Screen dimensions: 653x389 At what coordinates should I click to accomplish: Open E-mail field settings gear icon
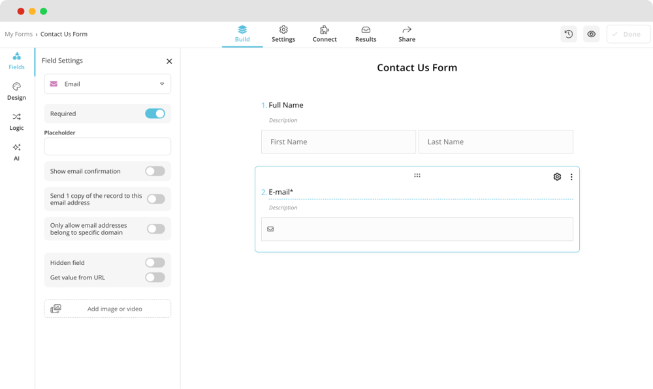click(x=557, y=177)
